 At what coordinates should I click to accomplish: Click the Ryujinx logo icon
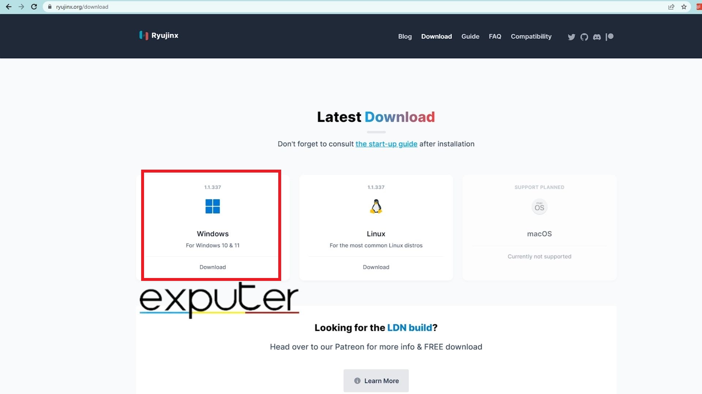(x=144, y=35)
